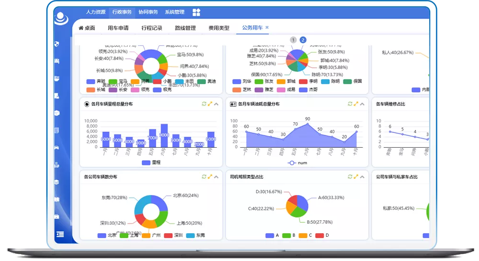Click the 上海:50(20%) label
Screen dimensions: 479x261
tap(189, 223)
